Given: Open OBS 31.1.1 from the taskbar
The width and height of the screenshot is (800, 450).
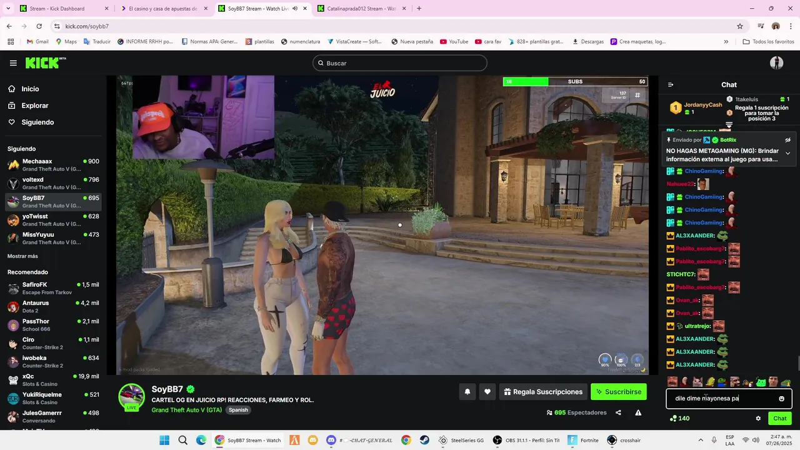Looking at the screenshot, I should pyautogui.click(x=525, y=440).
